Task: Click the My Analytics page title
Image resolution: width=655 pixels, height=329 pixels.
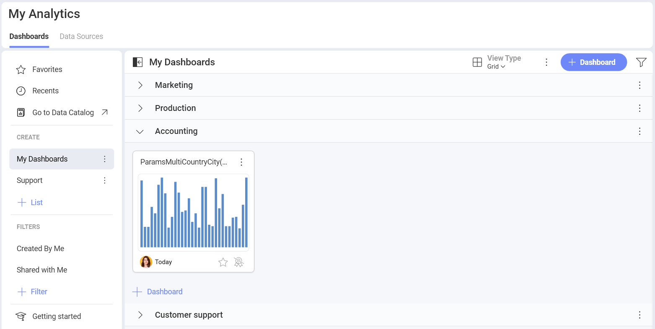Action: (x=44, y=14)
